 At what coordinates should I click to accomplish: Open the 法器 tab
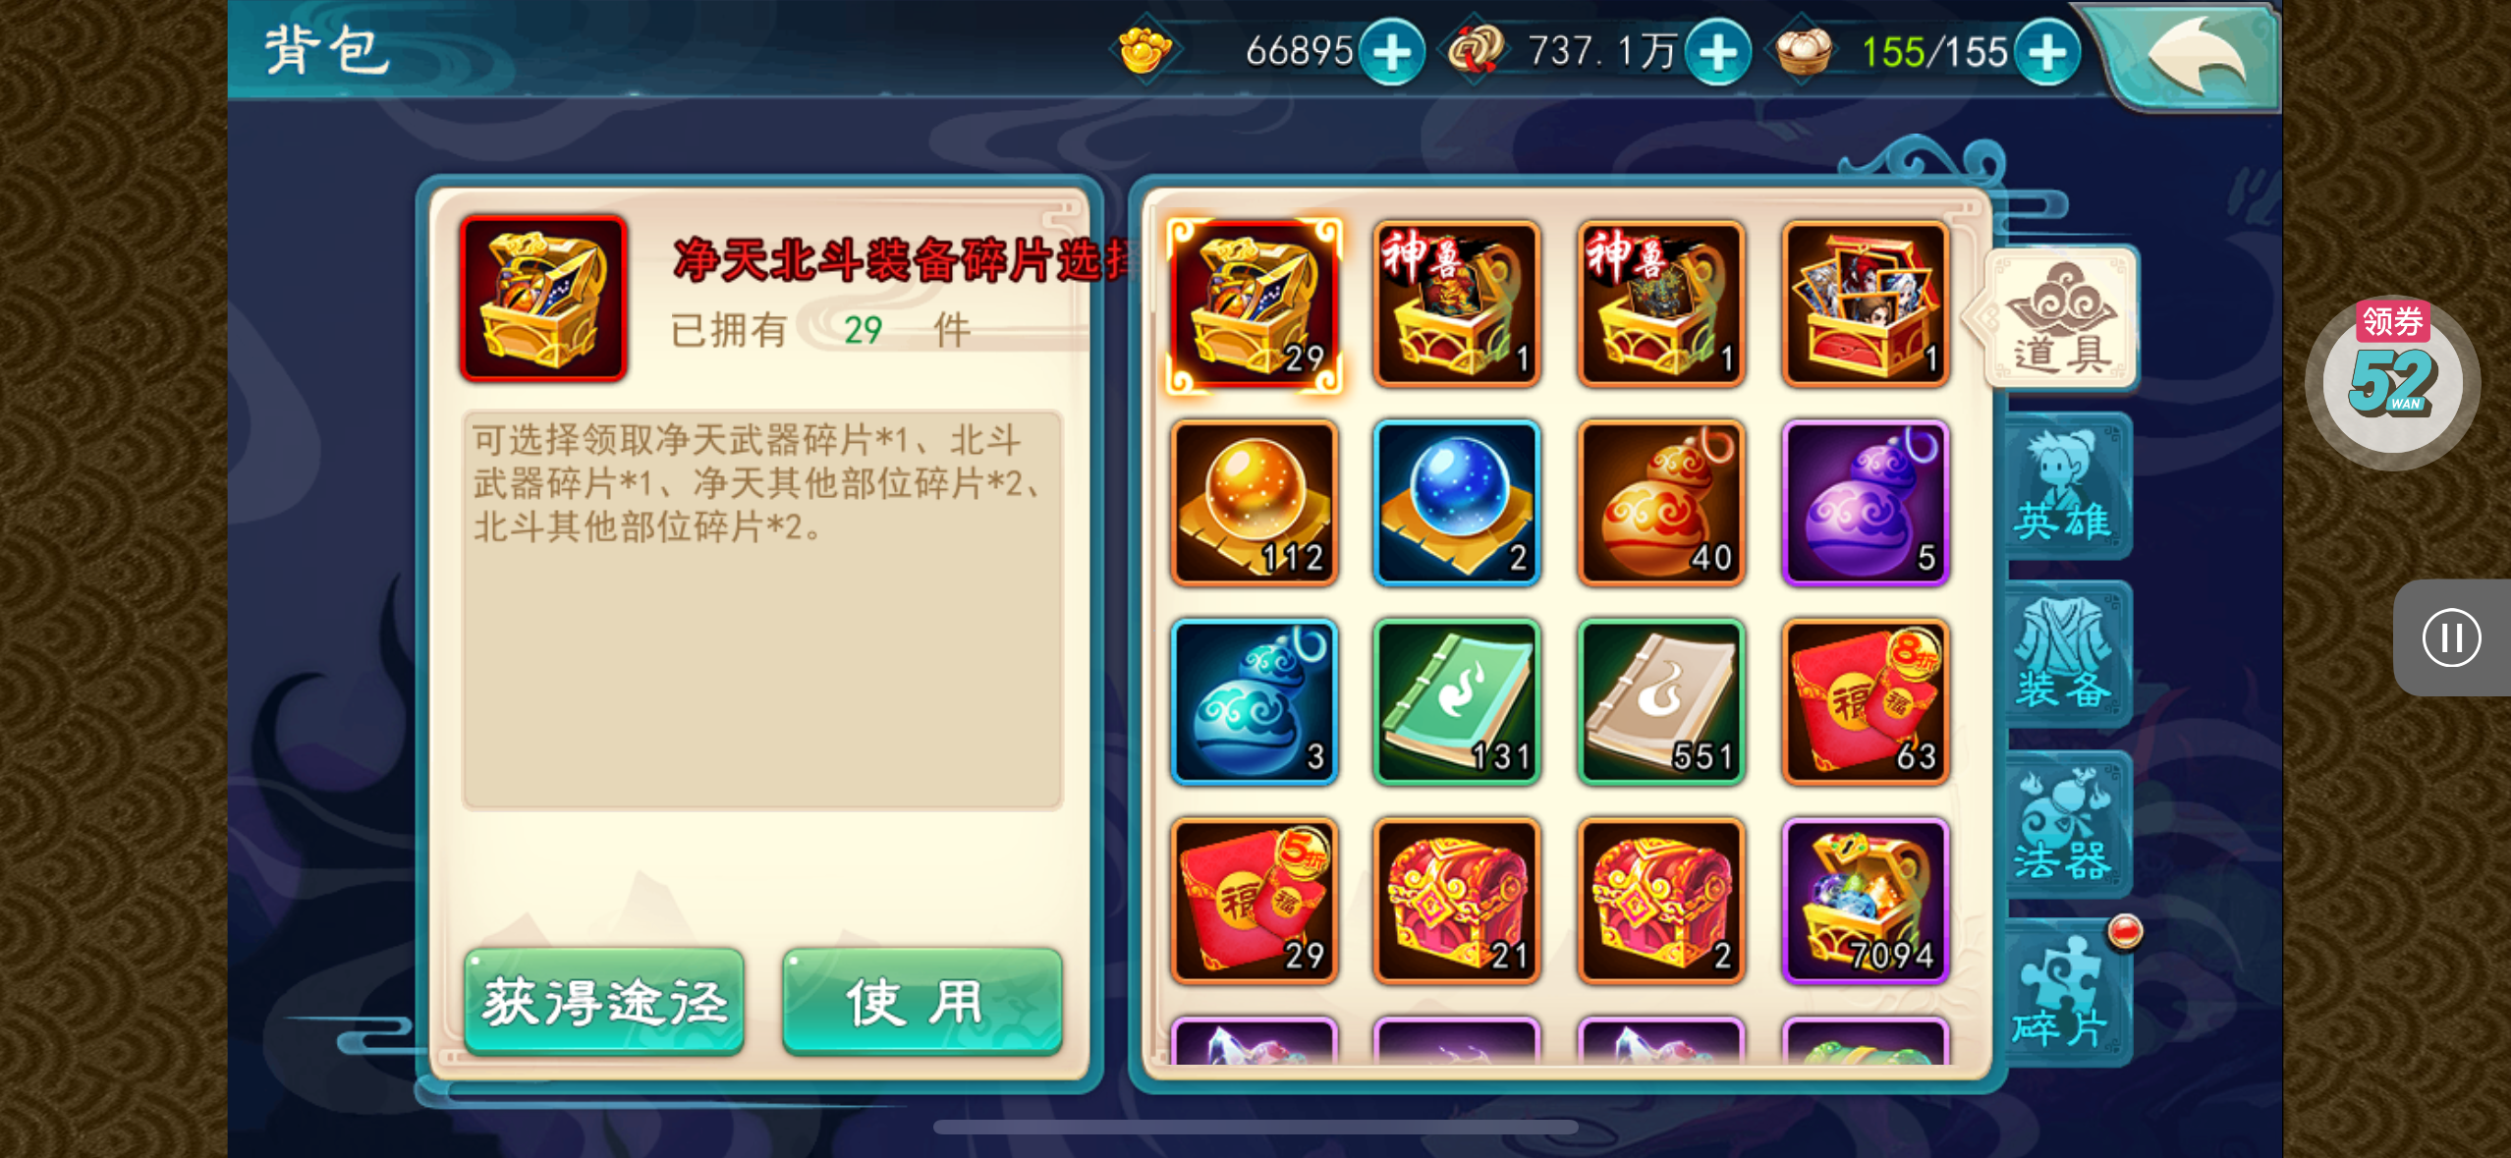click(2065, 825)
